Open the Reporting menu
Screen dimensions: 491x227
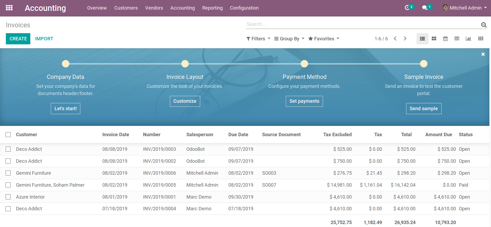tap(212, 8)
